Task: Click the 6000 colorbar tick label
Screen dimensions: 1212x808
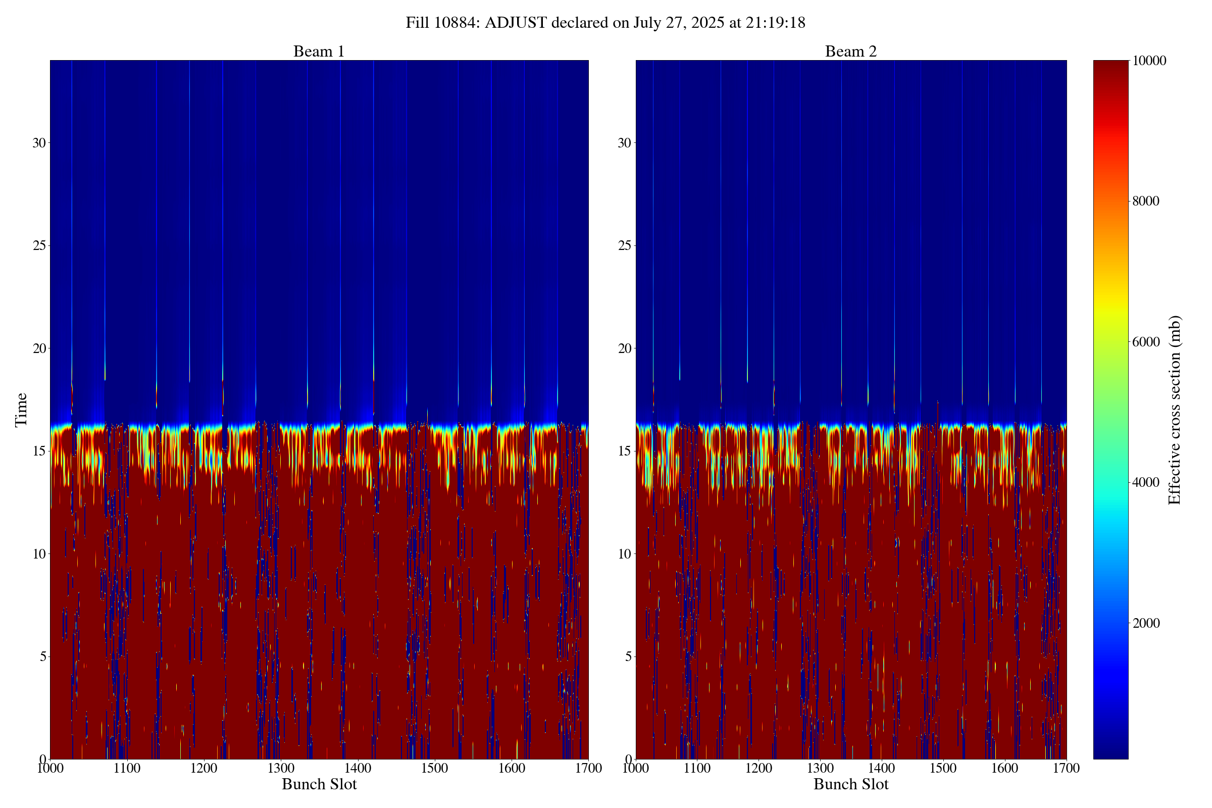Action: (1145, 342)
